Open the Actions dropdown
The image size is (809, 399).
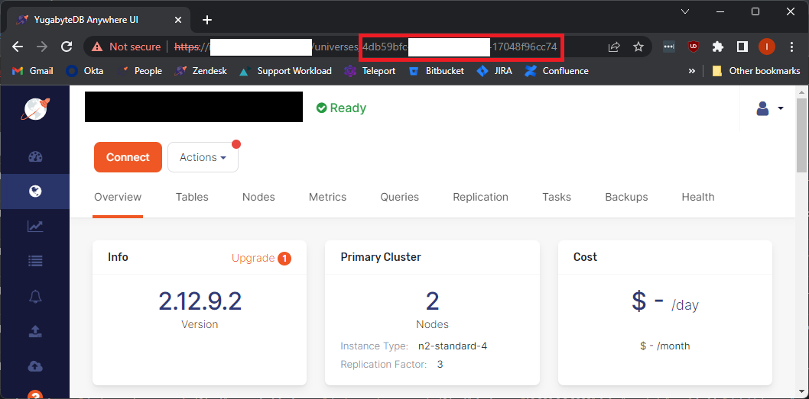[203, 157]
